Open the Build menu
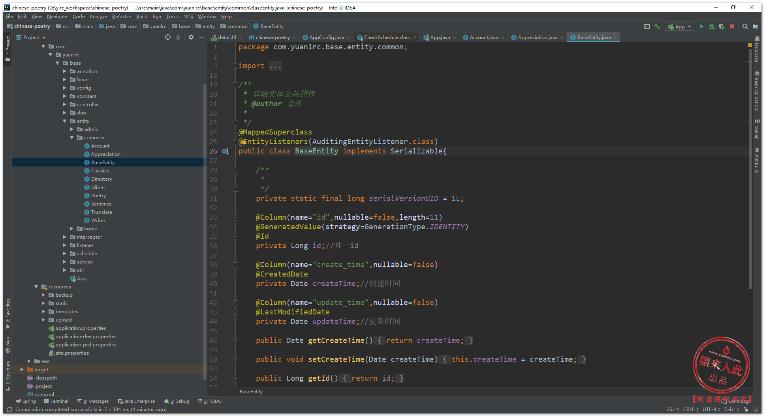This screenshot has height=417, width=765. 142,17
